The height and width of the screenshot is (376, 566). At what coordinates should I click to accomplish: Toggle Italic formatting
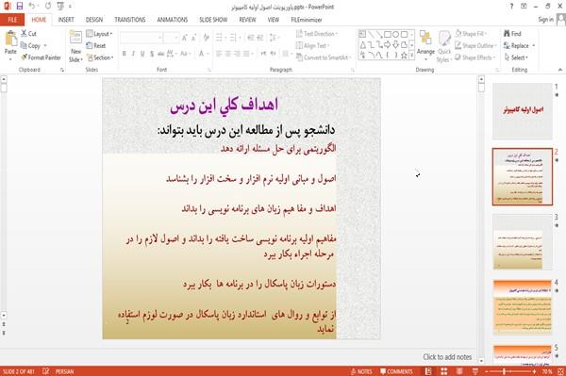[133, 54]
